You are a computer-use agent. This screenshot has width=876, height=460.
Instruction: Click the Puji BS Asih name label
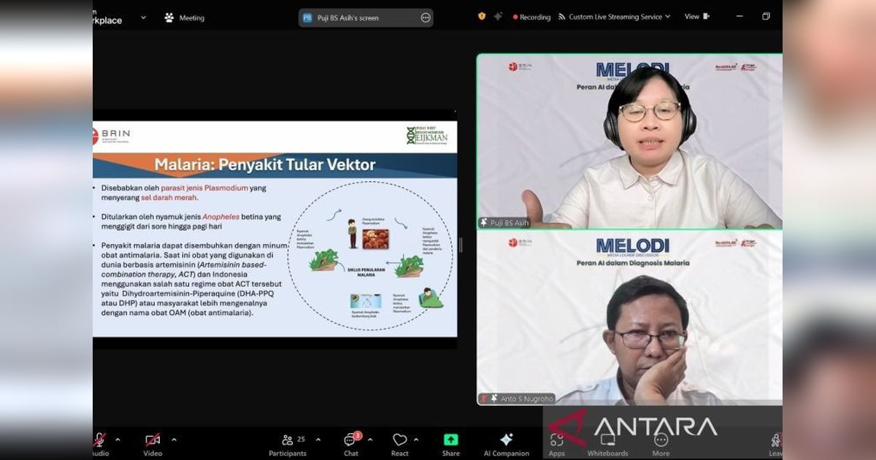pos(510,223)
